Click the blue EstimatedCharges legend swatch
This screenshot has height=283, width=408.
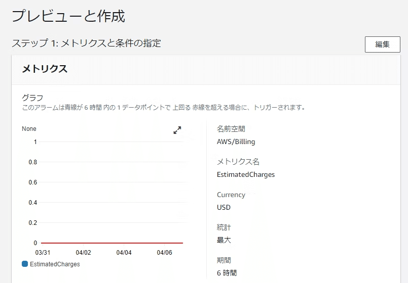[x=25, y=264]
